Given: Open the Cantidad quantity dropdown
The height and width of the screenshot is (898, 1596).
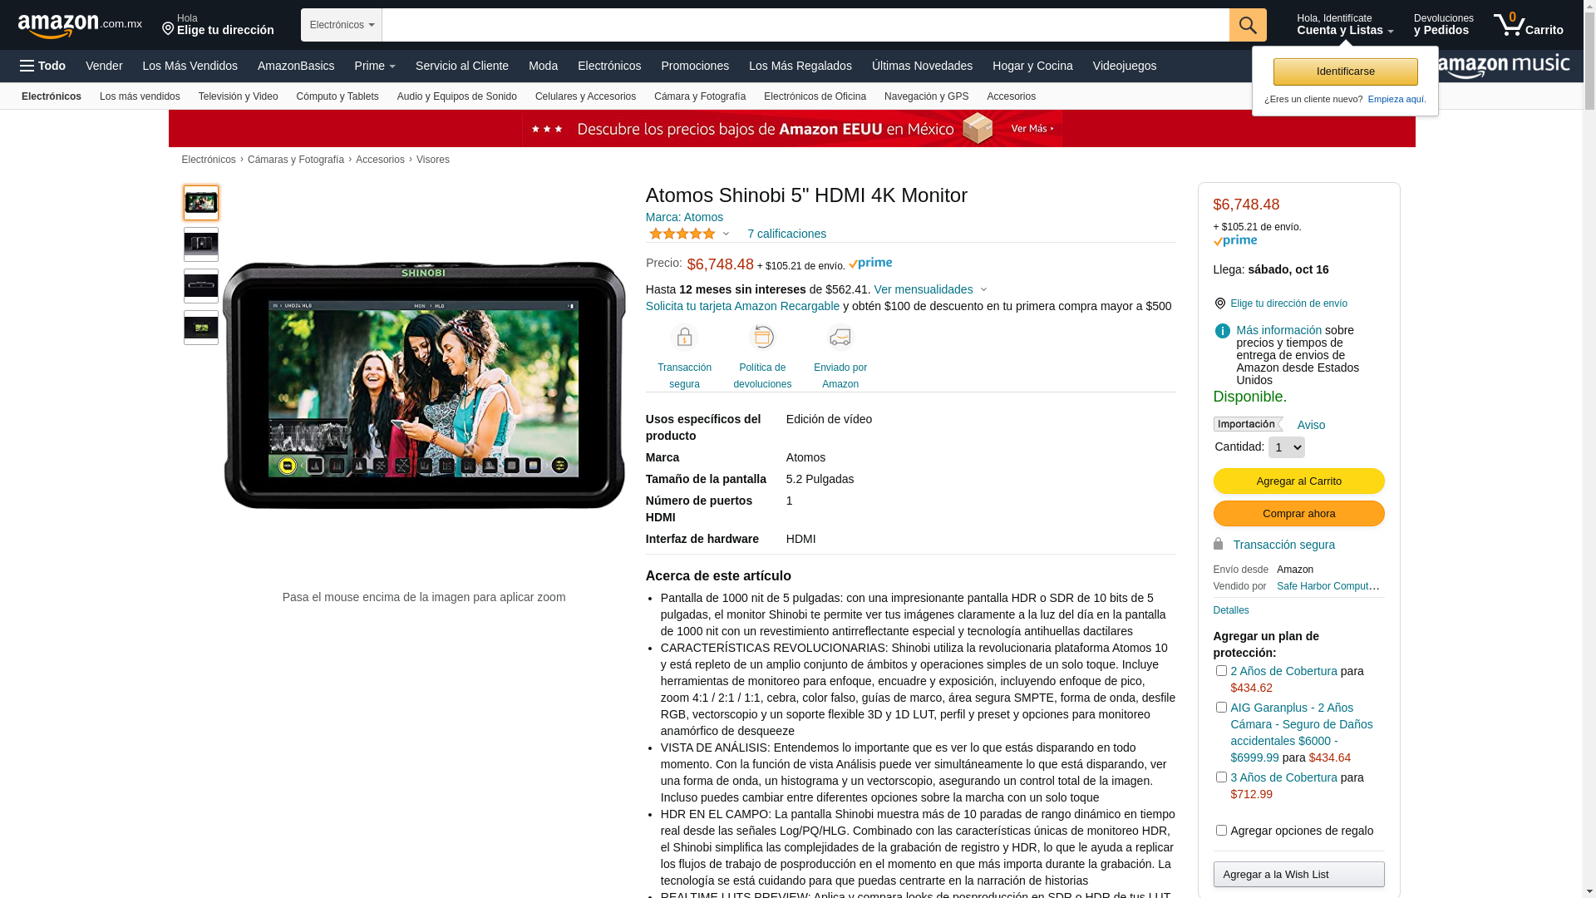Looking at the screenshot, I should 1286,447.
